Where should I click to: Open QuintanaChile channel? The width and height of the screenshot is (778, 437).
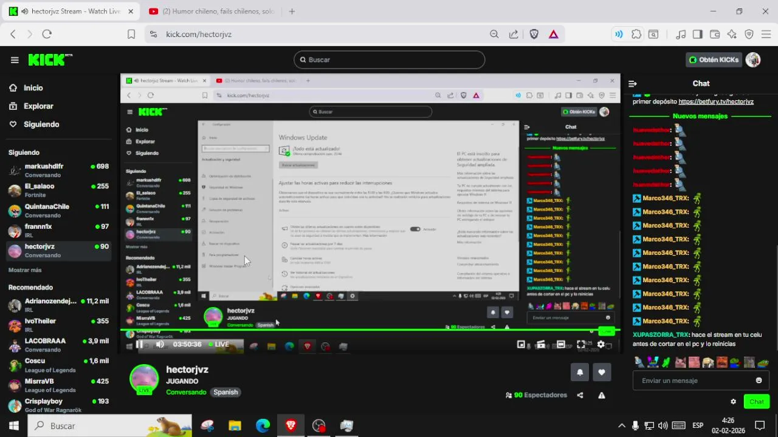[x=58, y=211]
